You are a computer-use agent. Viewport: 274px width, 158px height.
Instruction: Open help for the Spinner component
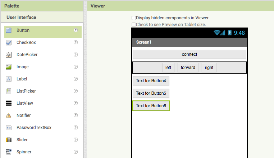coord(76,152)
